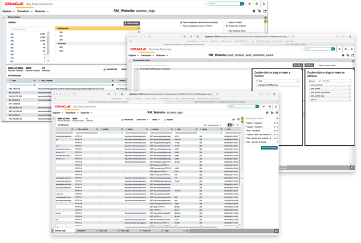Click the browser forward arrow in the middle window
This screenshot has width=361, height=243.
[144, 37]
